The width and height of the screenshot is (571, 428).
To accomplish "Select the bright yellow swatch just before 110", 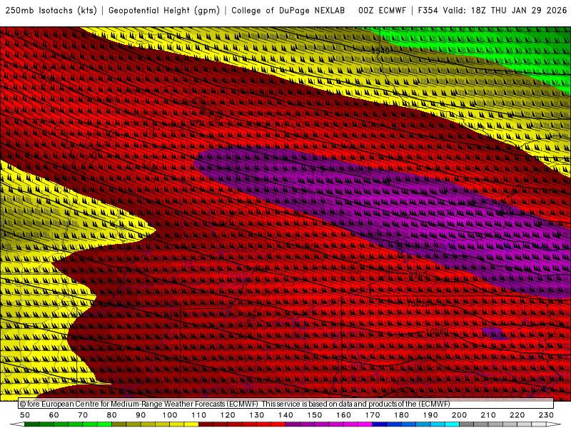I will point(191,424).
